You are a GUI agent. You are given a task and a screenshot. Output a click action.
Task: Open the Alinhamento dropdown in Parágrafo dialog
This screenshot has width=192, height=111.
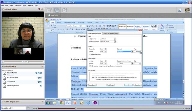(115, 39)
